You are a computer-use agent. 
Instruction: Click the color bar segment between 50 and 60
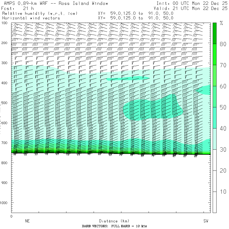point(214,97)
